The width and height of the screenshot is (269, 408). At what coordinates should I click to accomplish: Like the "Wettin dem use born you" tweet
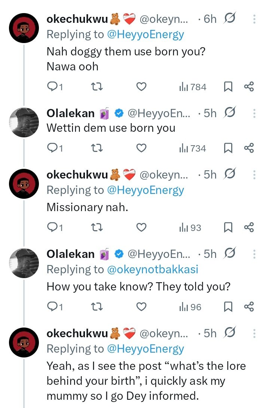(x=141, y=149)
